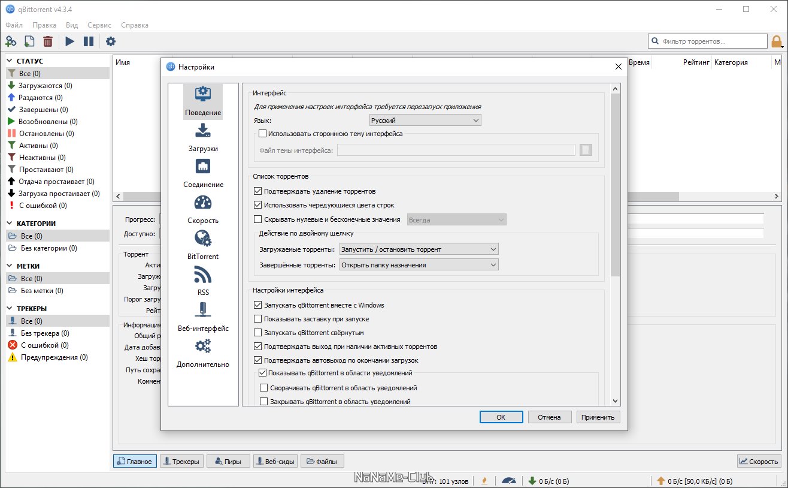Enable Показывать заставку при запуске
Viewport: 788px width, 488px height.
(x=258, y=319)
